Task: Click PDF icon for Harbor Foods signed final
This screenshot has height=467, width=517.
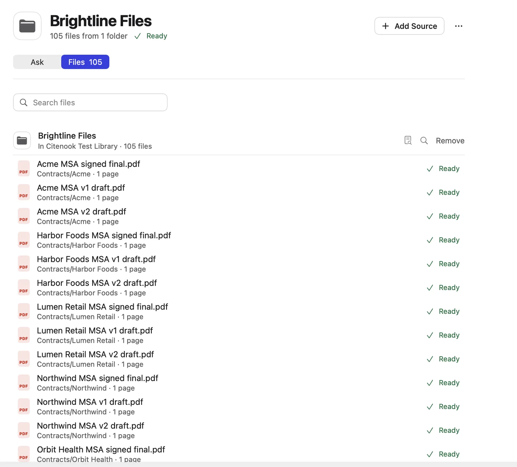Action: [24, 240]
